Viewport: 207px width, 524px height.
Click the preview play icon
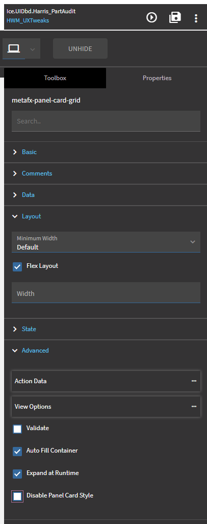[x=151, y=17]
